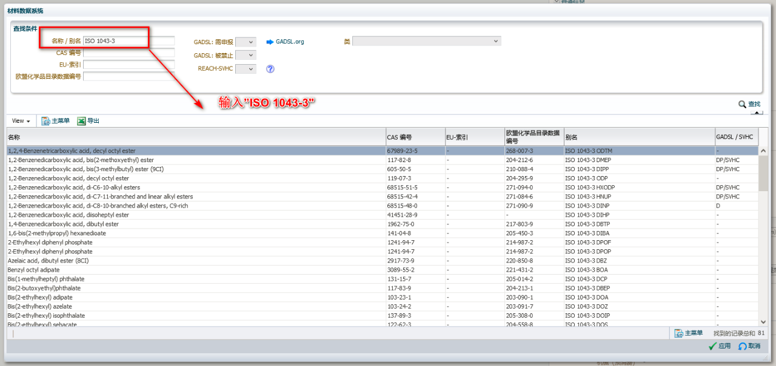Viewport: 776px width, 366px height.
Task: Click the bottom 主菜单 button
Action: click(689, 333)
